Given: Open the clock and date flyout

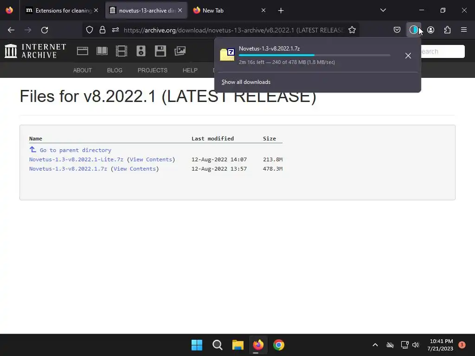Looking at the screenshot, I should [440, 345].
